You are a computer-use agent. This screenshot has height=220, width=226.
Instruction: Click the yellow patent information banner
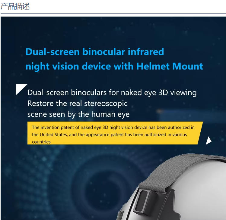tap(115, 133)
